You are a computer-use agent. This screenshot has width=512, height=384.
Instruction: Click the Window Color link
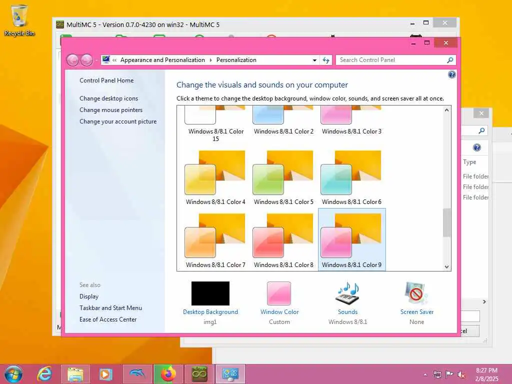(279, 312)
